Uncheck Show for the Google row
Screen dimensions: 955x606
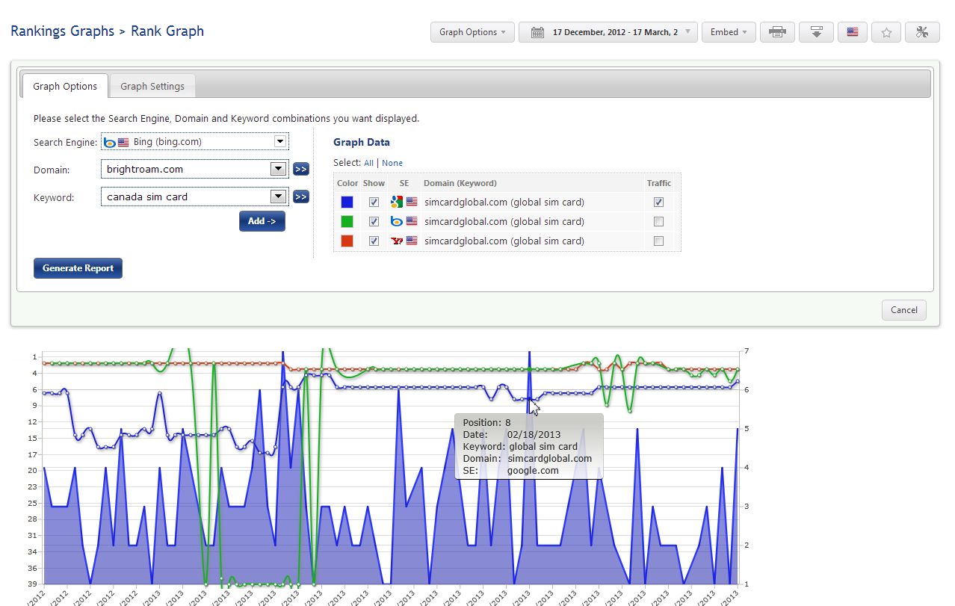374,202
